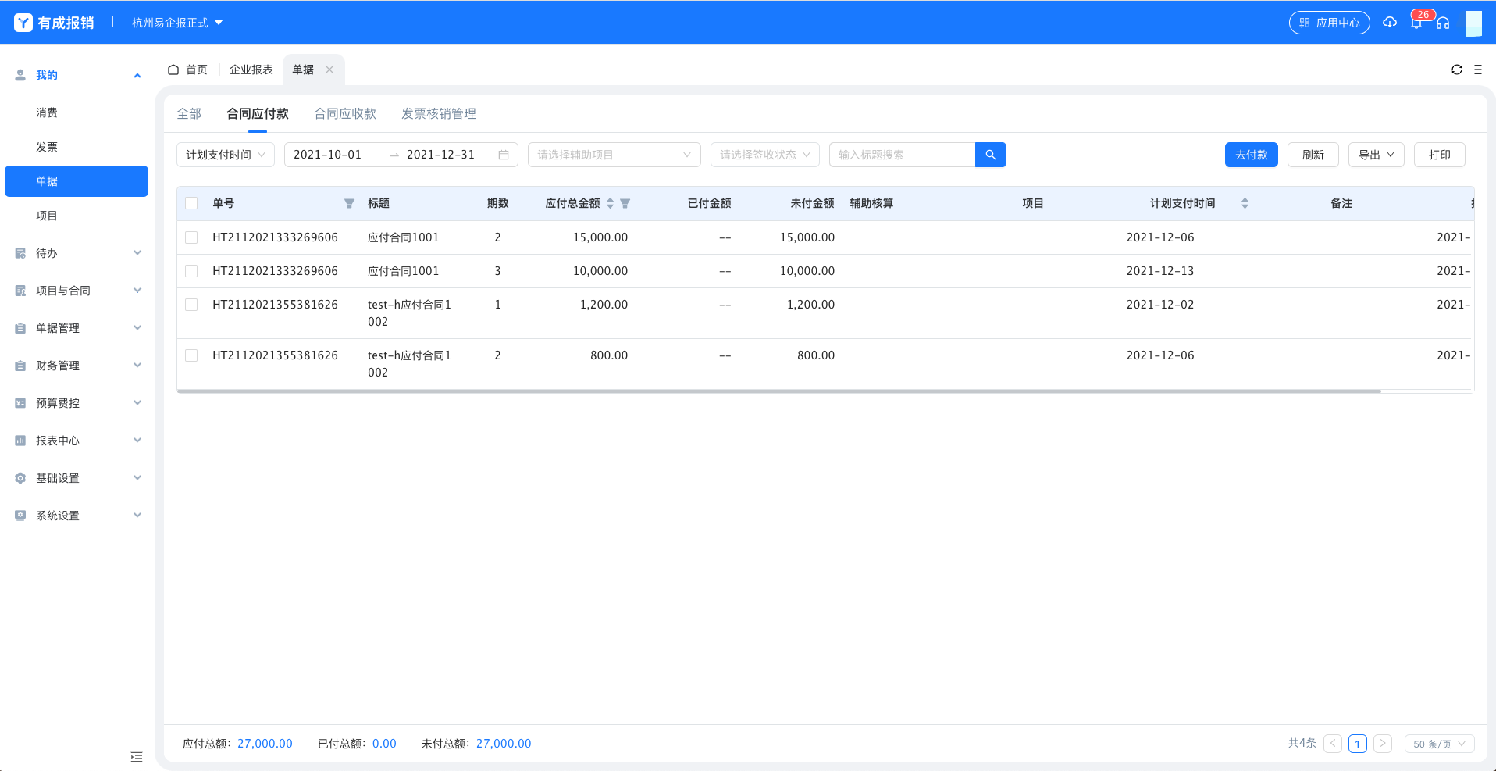Screen dimensions: 1496x771
Task: Click the 预算费控 sidebar icon
Action: pos(20,403)
